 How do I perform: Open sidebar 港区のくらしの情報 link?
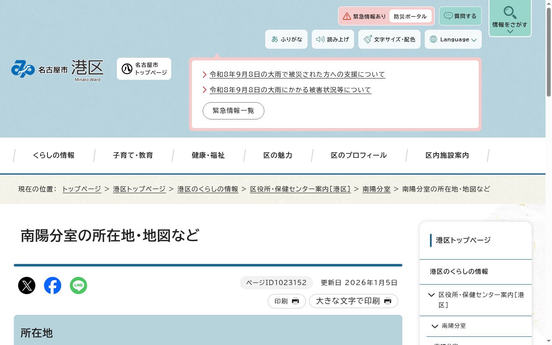click(459, 272)
